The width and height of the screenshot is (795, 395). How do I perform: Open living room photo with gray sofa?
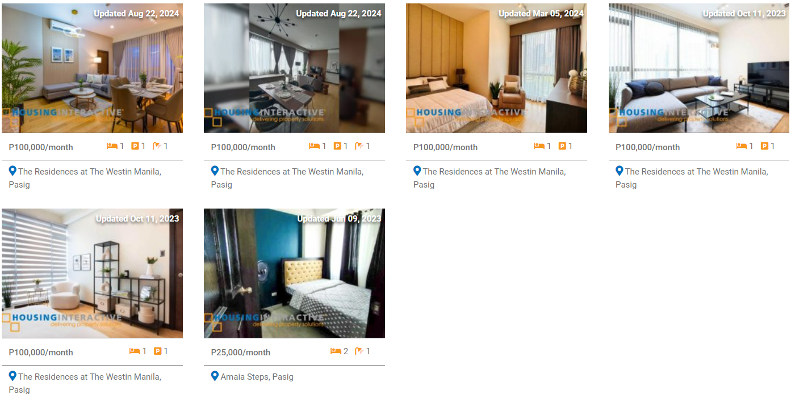(x=92, y=68)
